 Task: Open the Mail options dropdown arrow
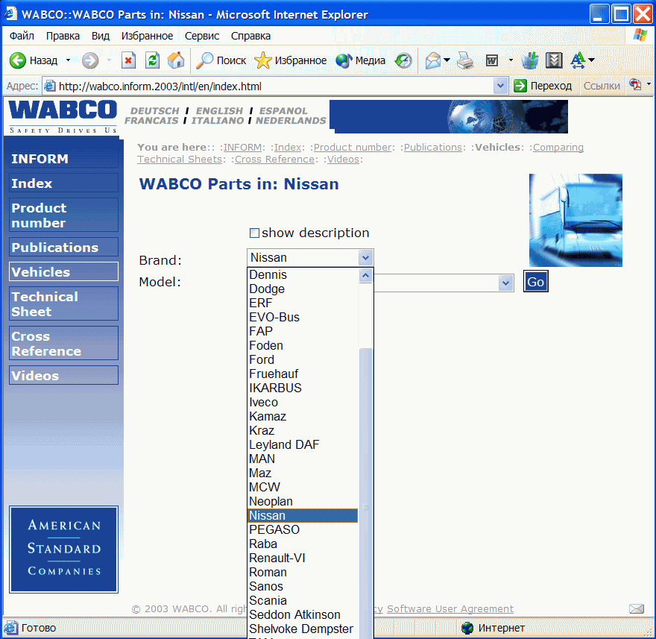447,60
